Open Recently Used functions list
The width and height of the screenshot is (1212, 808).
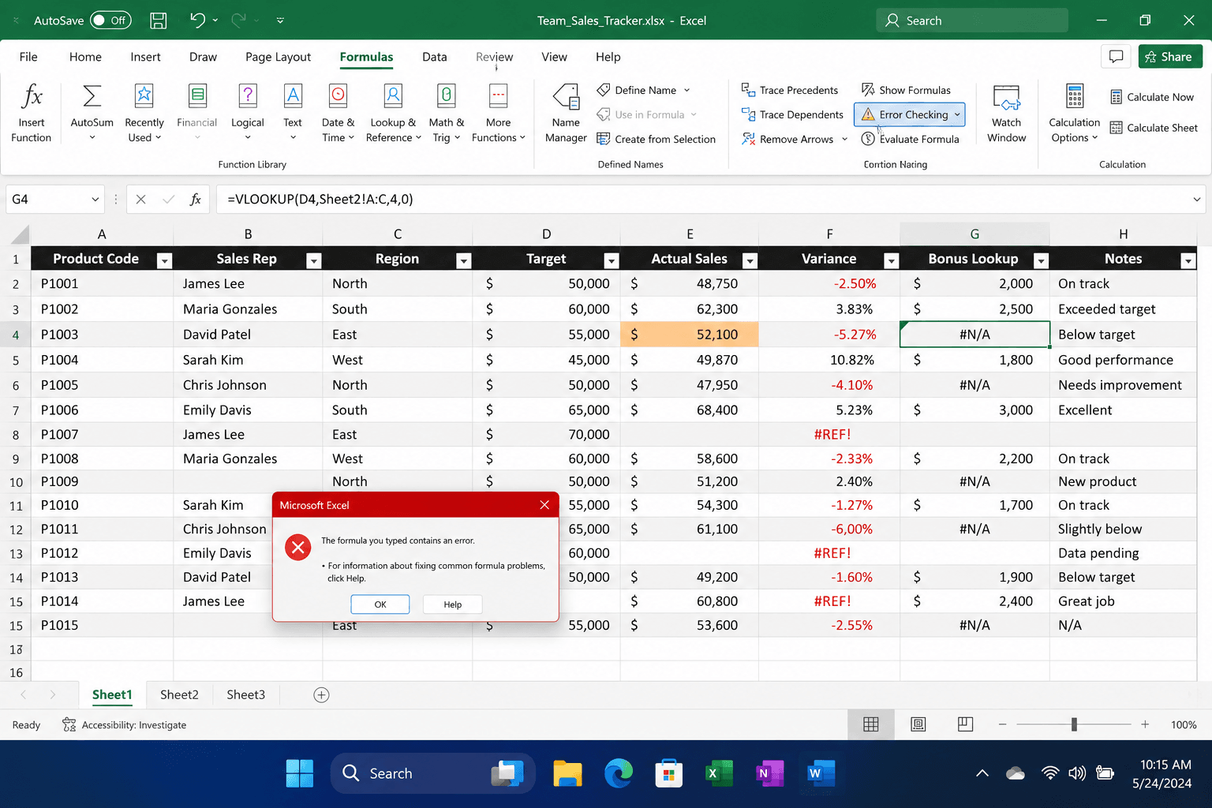tap(144, 113)
